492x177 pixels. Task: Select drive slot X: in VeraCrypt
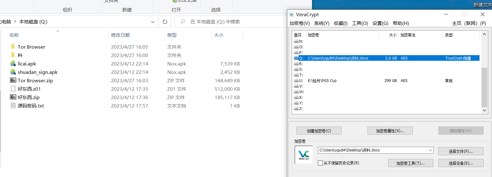298,98
